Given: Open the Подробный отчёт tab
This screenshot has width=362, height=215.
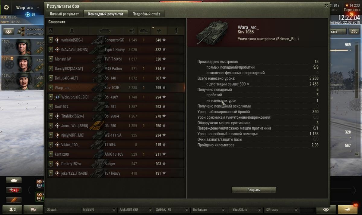Looking at the screenshot, I should tap(146, 14).
